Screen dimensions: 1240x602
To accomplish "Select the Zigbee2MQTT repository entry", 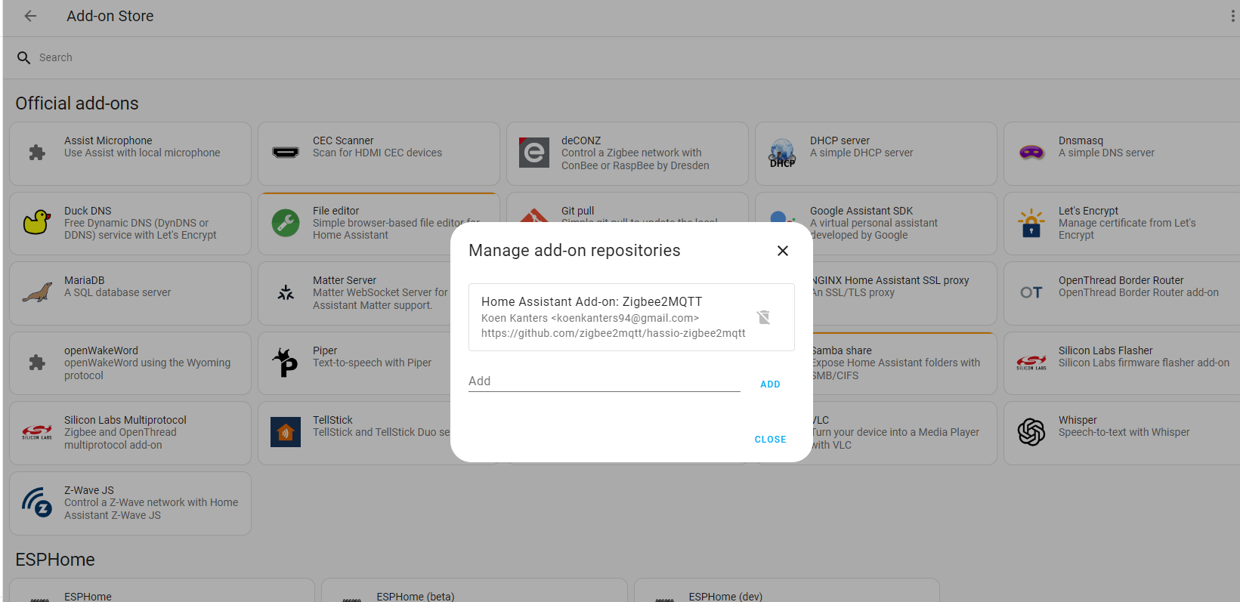I will pos(631,317).
